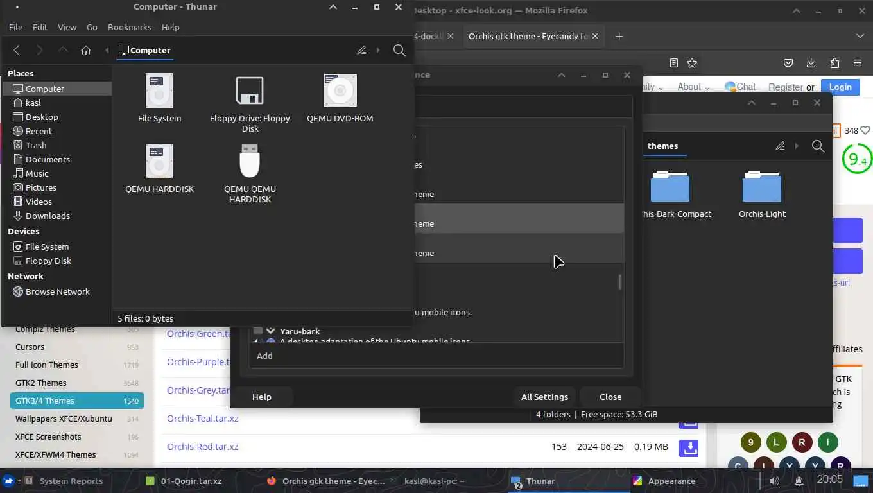Close the Orchis gtk theme tab
The width and height of the screenshot is (873, 493).
coord(595,36)
